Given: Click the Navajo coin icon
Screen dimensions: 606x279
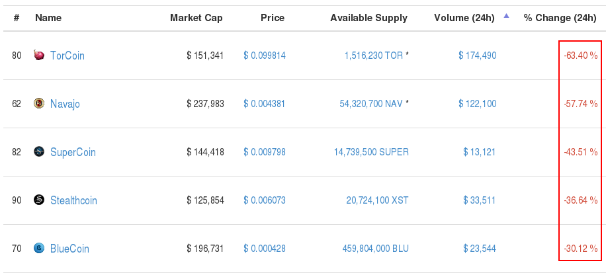Looking at the screenshot, I should click(x=39, y=103).
